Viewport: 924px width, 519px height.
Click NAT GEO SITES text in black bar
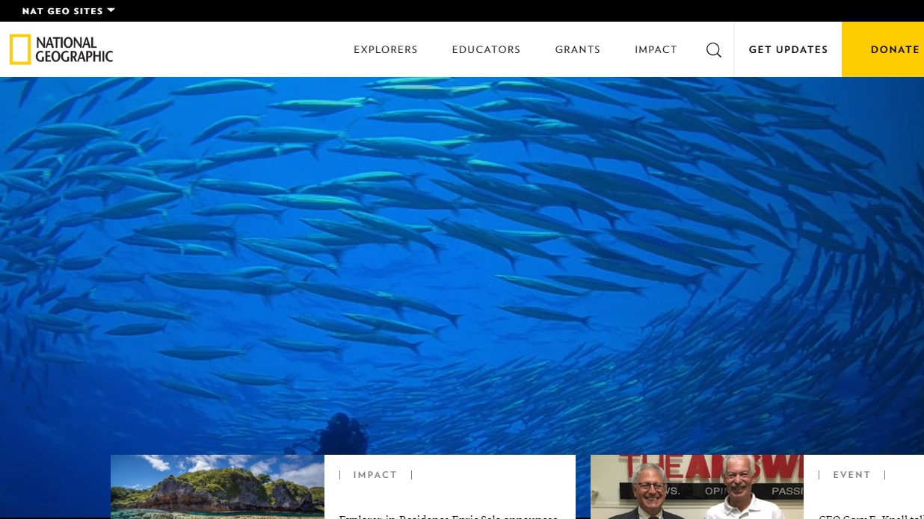62,10
